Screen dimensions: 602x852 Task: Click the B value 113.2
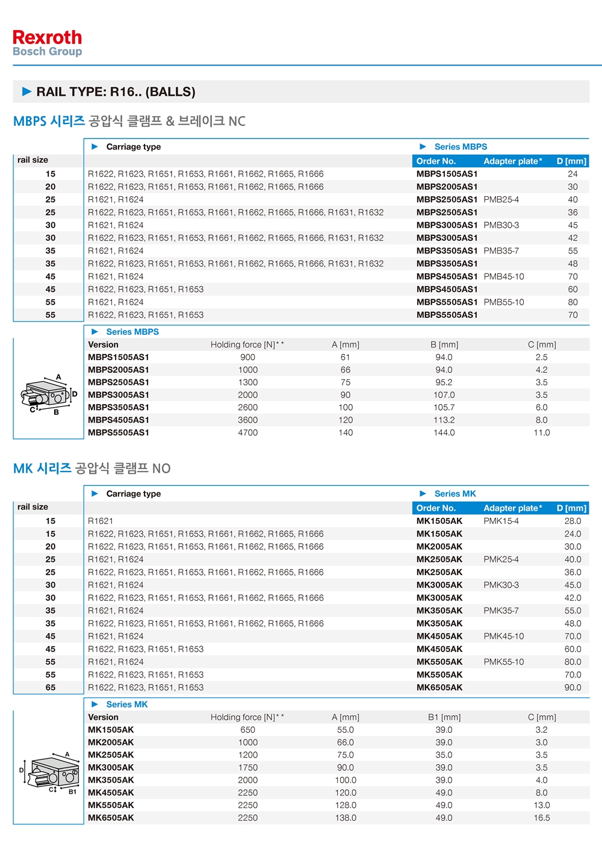tap(444, 420)
